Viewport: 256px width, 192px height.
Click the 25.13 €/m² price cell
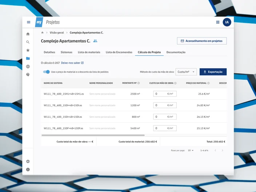point(203,128)
